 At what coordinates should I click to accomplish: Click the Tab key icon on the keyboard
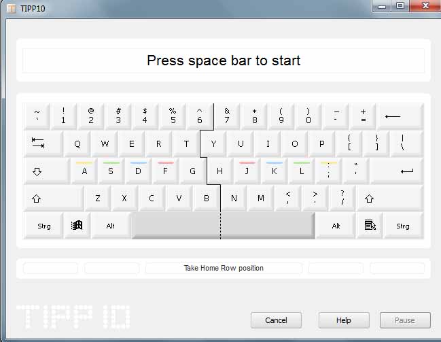[x=43, y=143]
